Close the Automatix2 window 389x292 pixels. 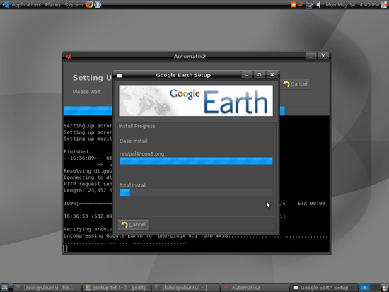323,57
